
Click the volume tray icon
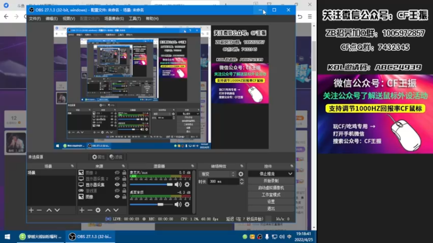click(x=282, y=237)
